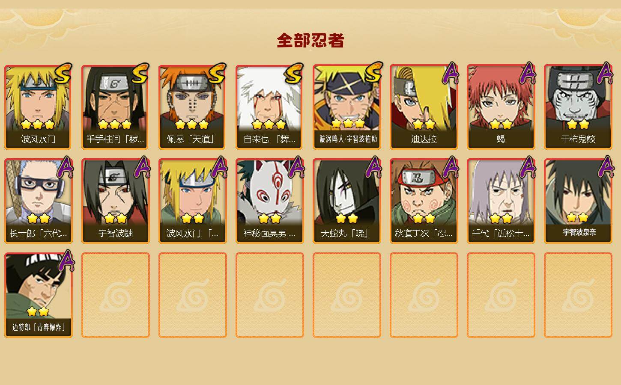The height and width of the screenshot is (385, 621).
Task: Open 漩涡鸣人·宇智波佐助 card
Action: click(x=346, y=107)
